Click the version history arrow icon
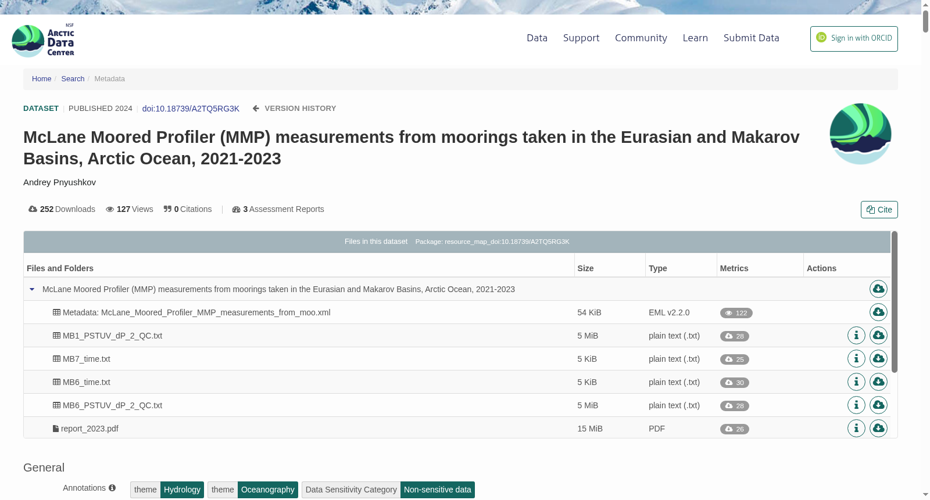The width and height of the screenshot is (930, 500). point(256,109)
